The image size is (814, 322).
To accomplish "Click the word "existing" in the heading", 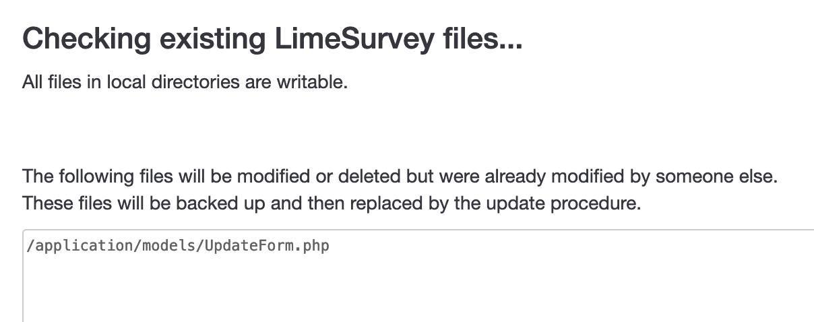I will (208, 40).
